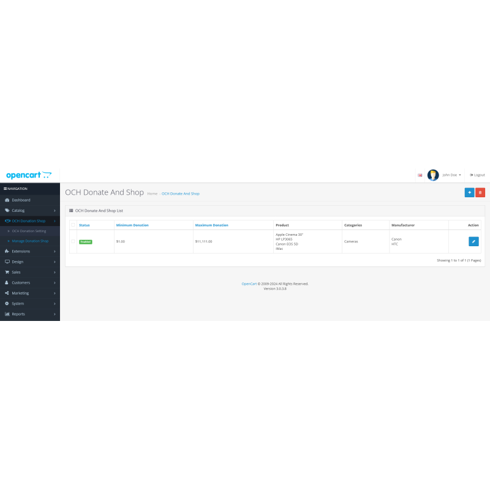This screenshot has height=490, width=490.
Task: Edit the donation rule with the pencil button
Action: point(473,241)
